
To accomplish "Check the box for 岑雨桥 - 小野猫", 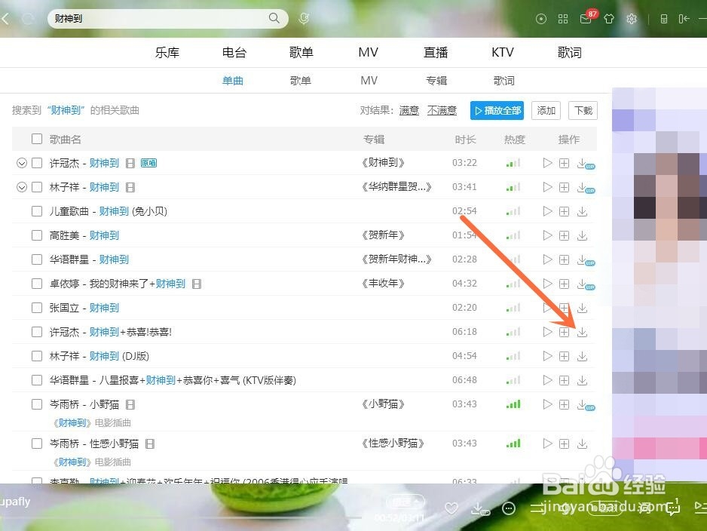I will pyautogui.click(x=37, y=404).
